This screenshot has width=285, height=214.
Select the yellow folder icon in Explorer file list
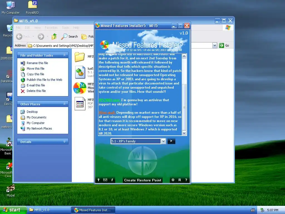[x=80, y=57]
